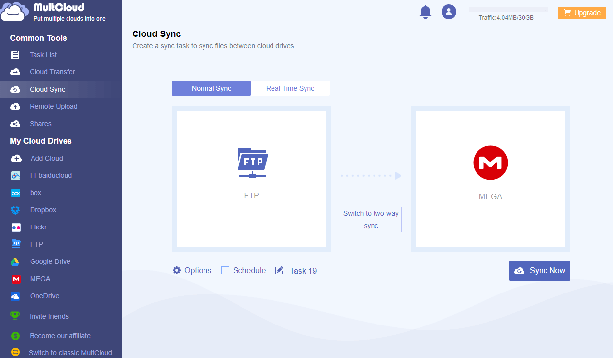This screenshot has height=358, width=613.
Task: Enable the Schedule checkbox
Action: click(225, 270)
